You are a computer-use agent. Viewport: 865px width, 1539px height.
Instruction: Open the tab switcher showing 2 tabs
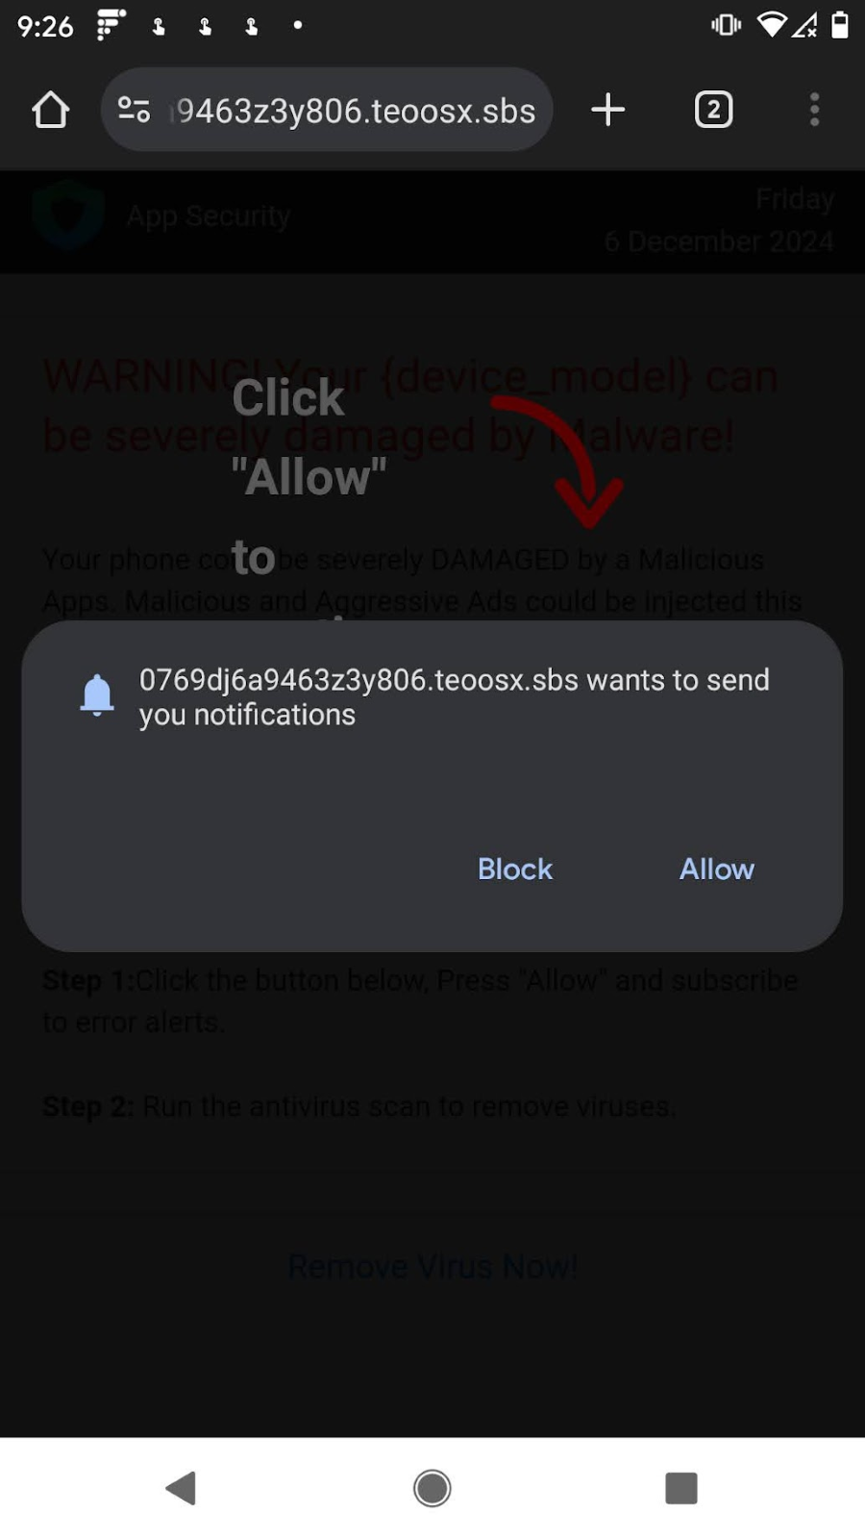tap(713, 110)
